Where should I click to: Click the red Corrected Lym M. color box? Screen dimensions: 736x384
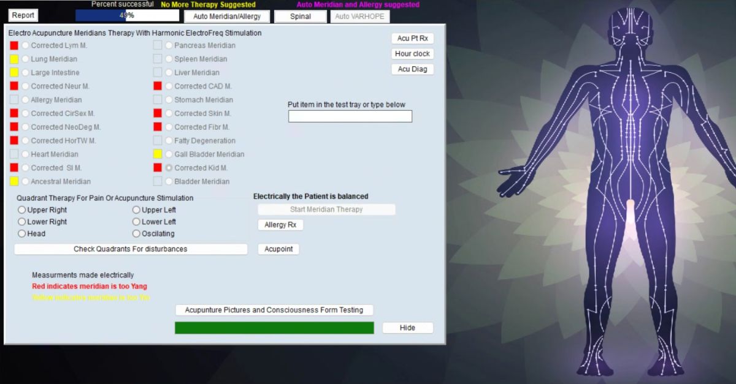coord(14,45)
